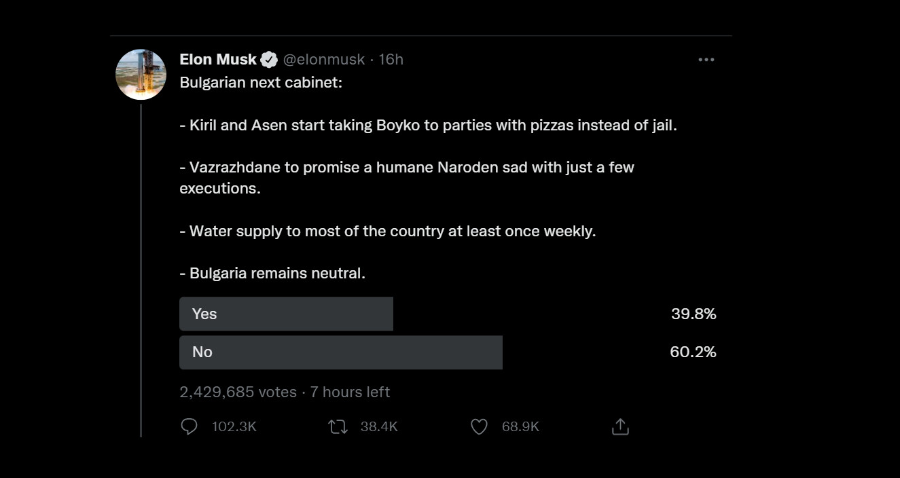Open the @elonmusk handle link
This screenshot has height=478, width=900.
323,60
